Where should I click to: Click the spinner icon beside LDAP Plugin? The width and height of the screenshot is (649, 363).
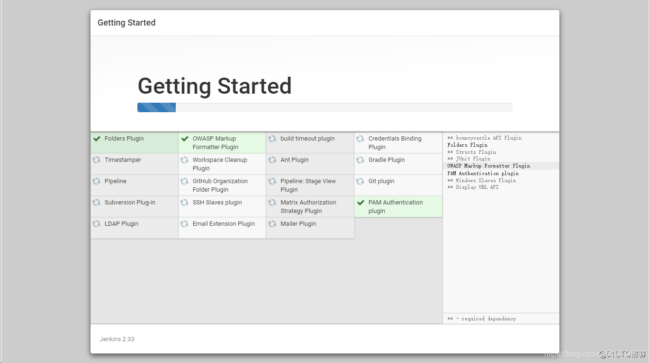click(x=97, y=224)
